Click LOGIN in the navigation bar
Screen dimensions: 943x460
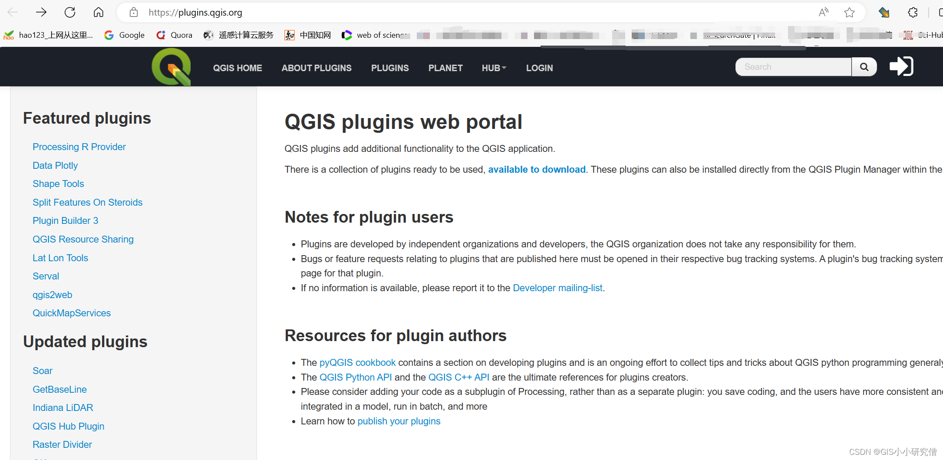coord(539,68)
